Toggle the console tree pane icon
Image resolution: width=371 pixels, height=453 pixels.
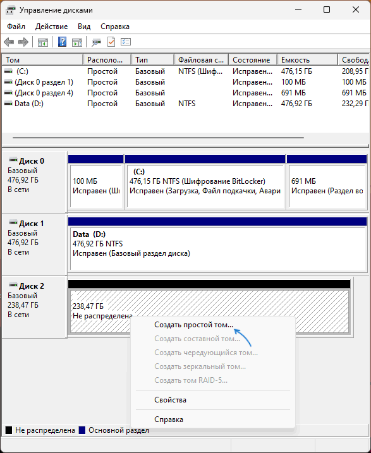point(43,42)
